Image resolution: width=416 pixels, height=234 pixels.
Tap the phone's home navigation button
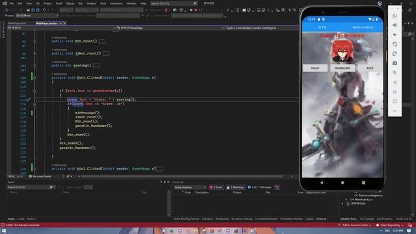pos(343,183)
